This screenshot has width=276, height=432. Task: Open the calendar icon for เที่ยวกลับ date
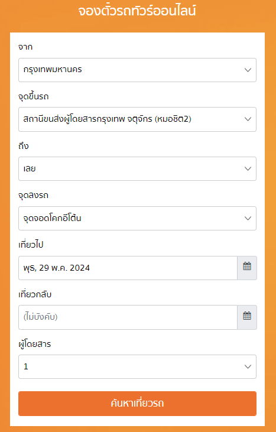[247, 317]
